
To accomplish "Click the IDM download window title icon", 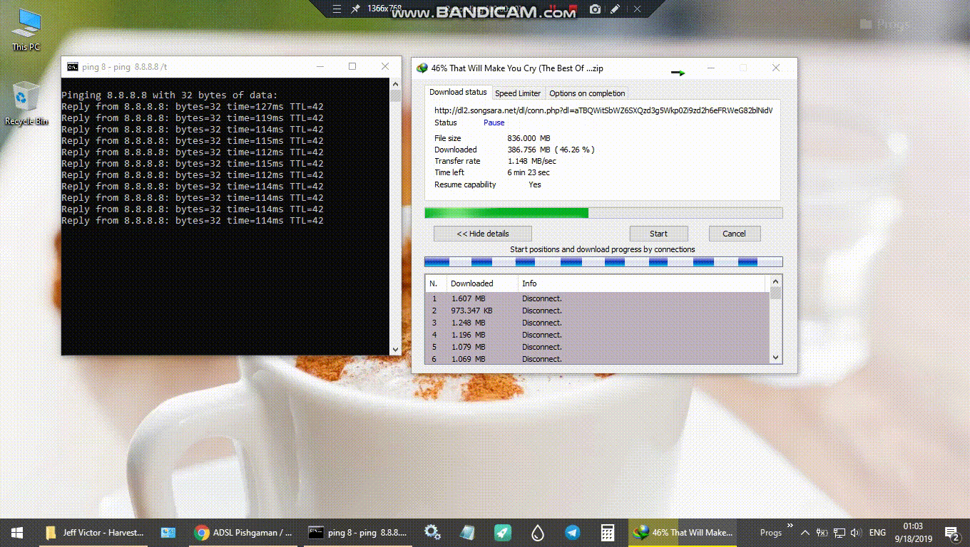I will (422, 68).
